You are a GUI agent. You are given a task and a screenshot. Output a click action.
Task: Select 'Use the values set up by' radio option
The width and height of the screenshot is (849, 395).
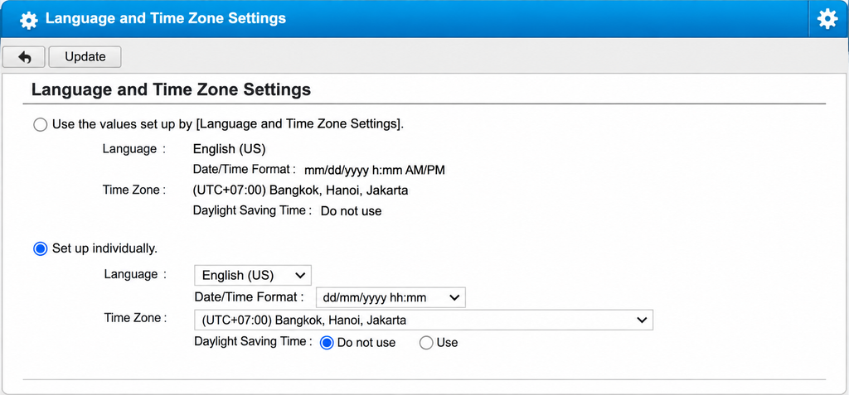click(x=40, y=124)
